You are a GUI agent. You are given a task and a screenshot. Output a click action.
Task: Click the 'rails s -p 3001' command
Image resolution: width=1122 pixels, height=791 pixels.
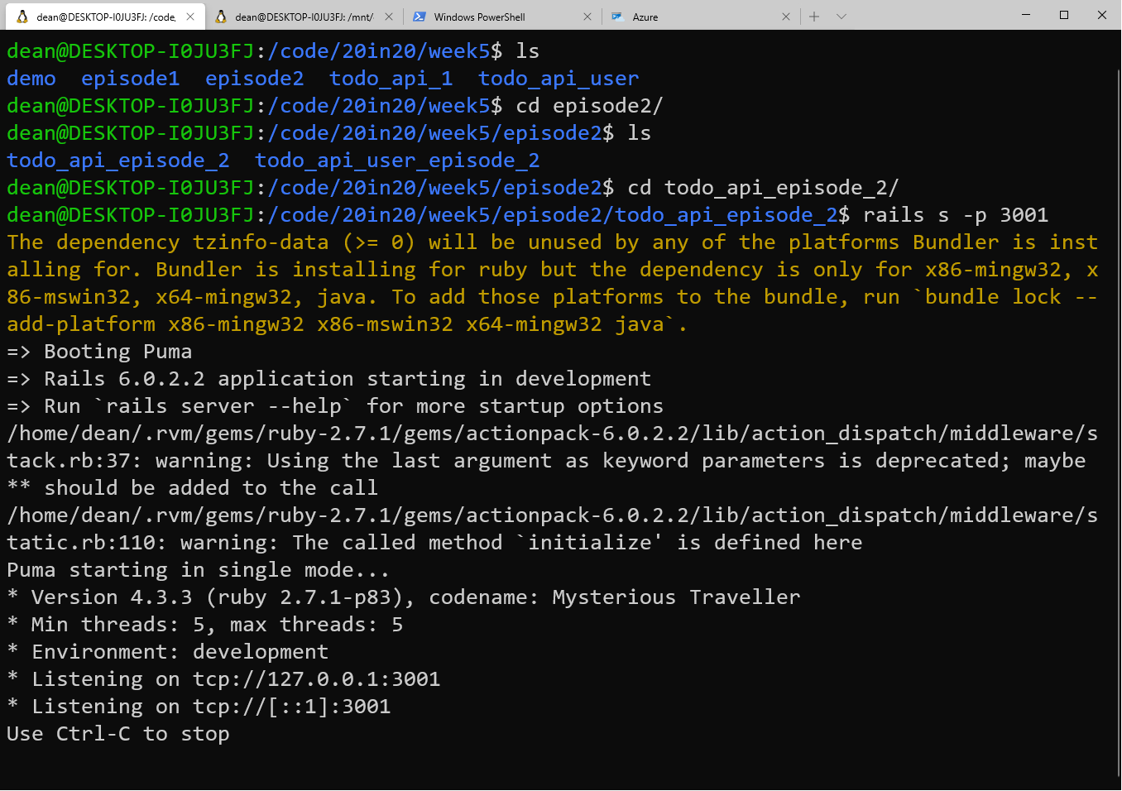click(x=956, y=215)
